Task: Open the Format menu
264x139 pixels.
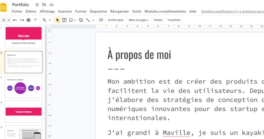Action: [81, 11]
